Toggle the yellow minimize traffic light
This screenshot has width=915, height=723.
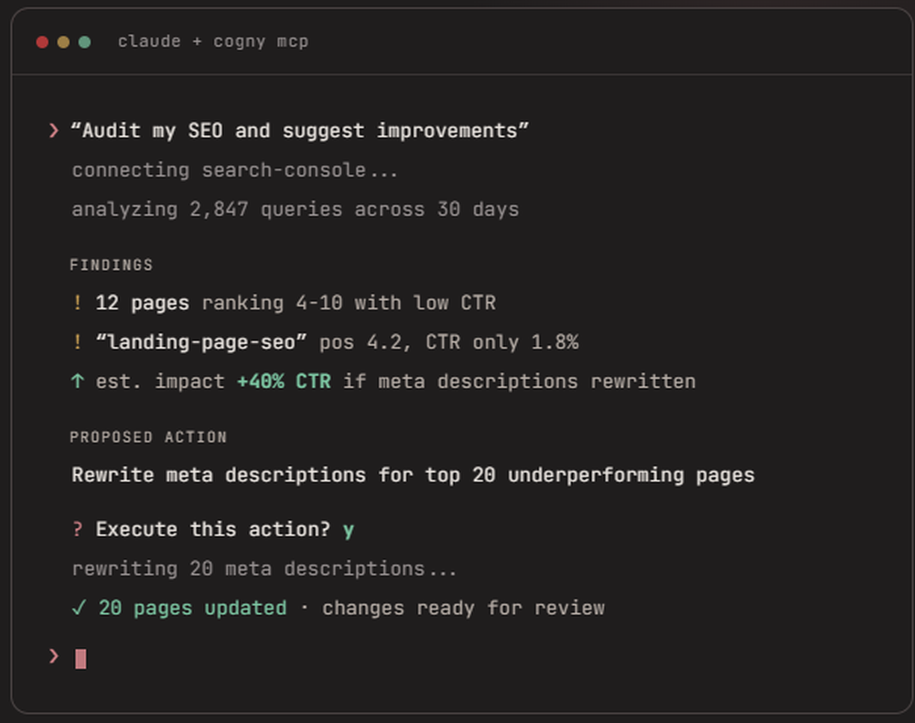coord(62,41)
